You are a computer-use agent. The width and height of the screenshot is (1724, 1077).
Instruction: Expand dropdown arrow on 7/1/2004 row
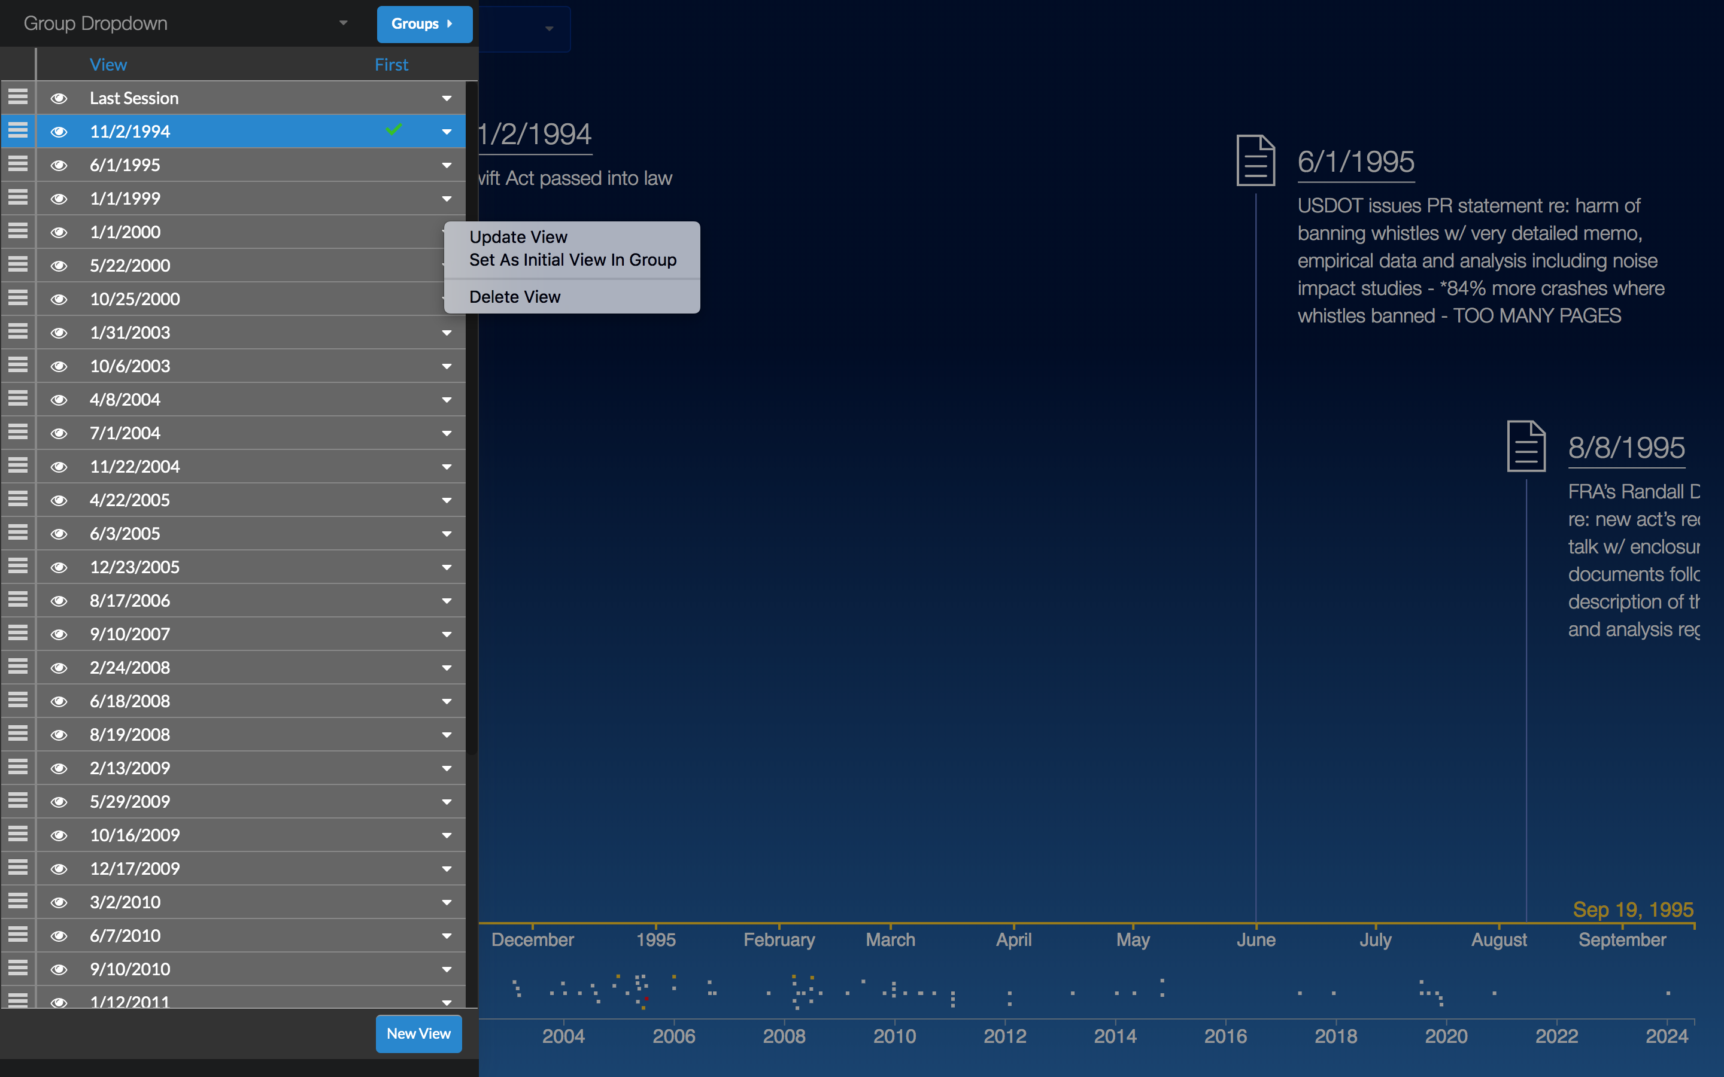coord(447,433)
